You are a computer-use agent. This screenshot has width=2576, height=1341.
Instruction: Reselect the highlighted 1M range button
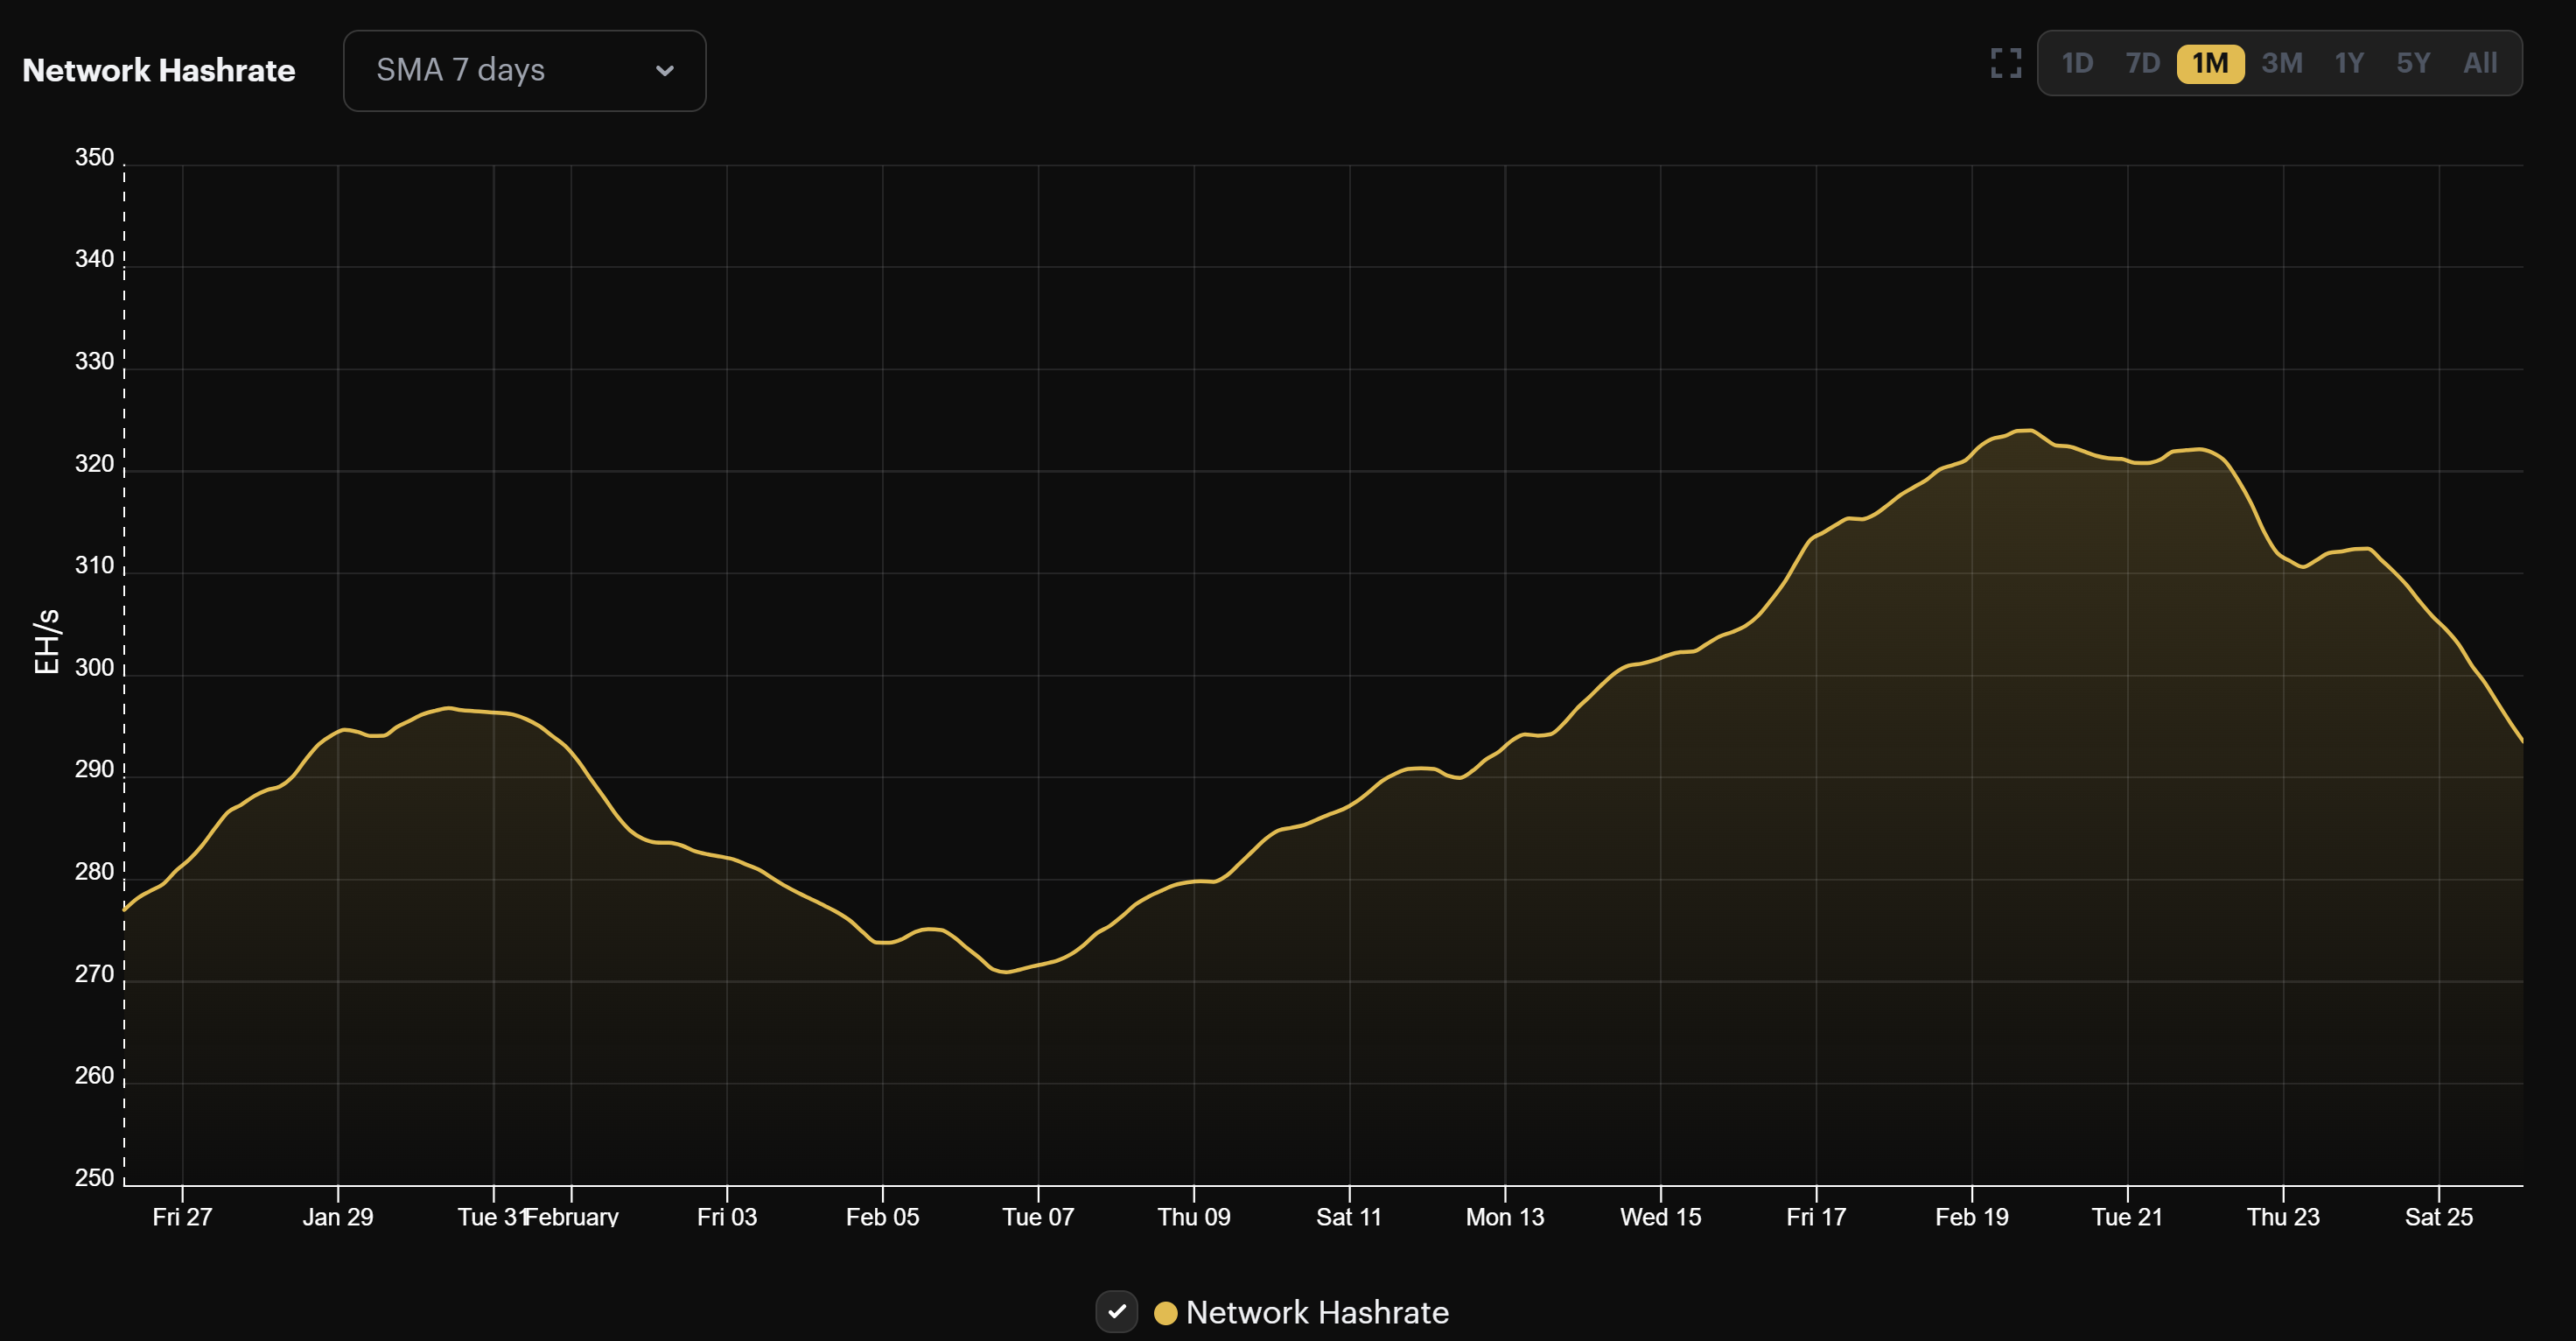pyautogui.click(x=2212, y=63)
